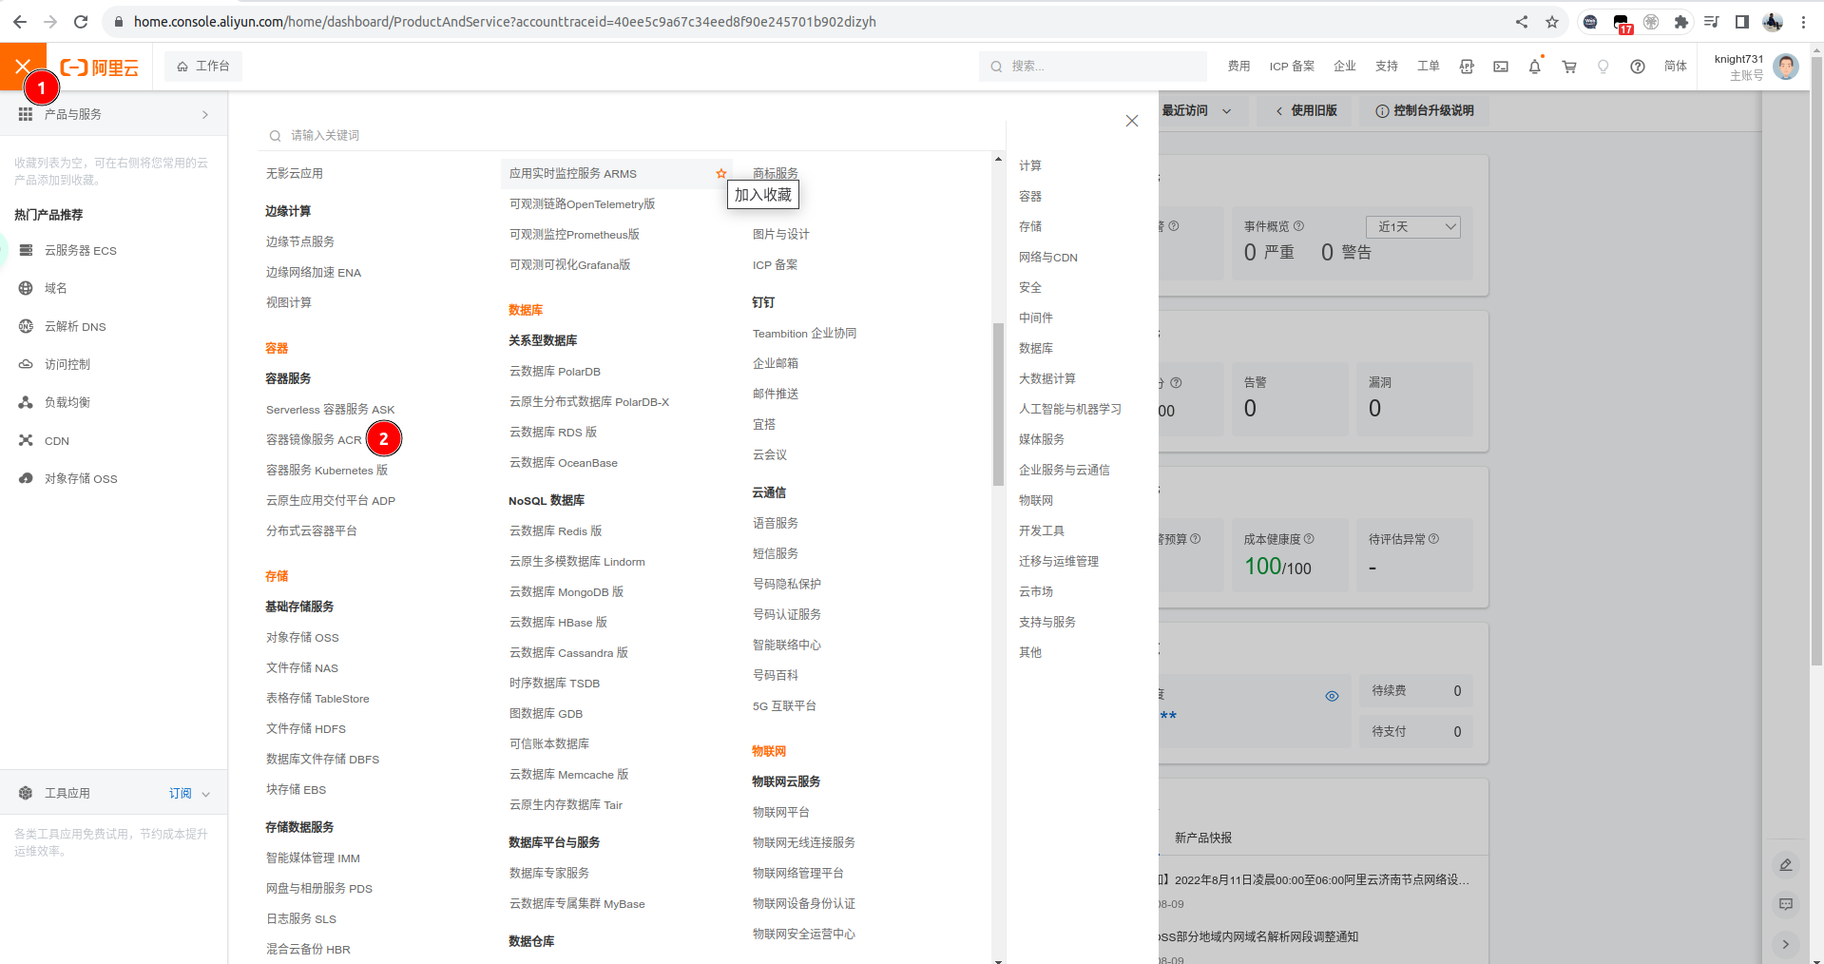Open the 费用 menu in top bar
This screenshot has width=1824, height=964.
pyautogui.click(x=1238, y=67)
